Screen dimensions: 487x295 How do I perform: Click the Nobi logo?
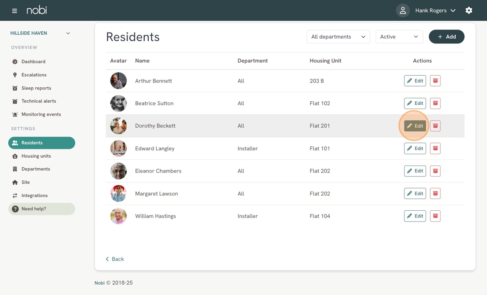point(37,10)
